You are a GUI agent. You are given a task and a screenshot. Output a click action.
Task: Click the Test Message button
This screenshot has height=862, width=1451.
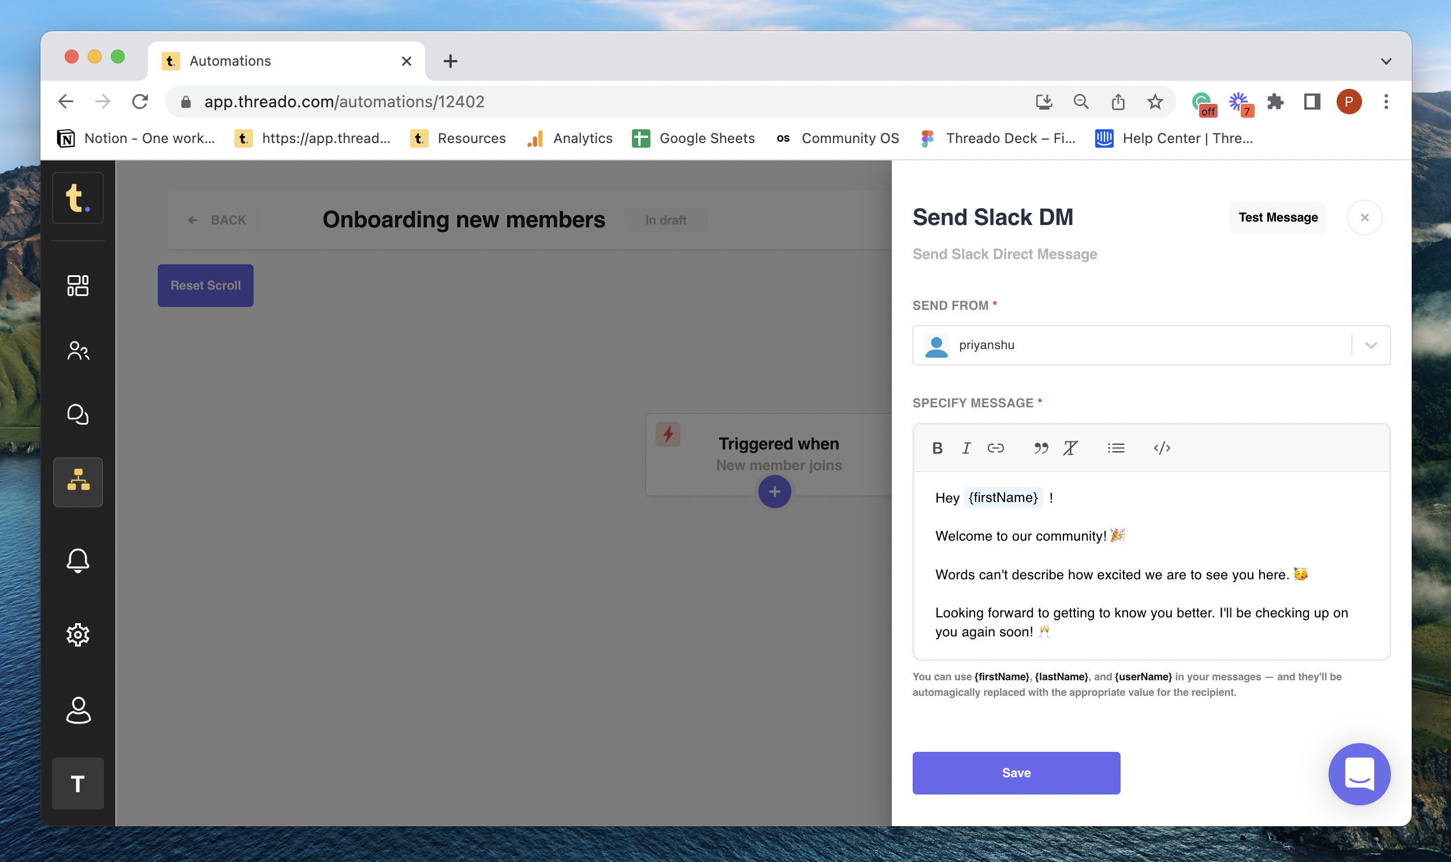(x=1277, y=218)
